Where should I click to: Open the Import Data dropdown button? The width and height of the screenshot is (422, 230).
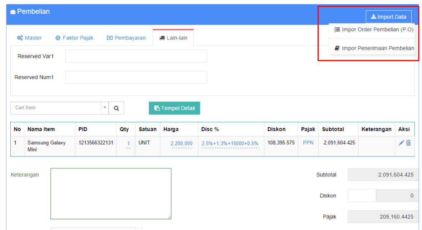pos(388,16)
